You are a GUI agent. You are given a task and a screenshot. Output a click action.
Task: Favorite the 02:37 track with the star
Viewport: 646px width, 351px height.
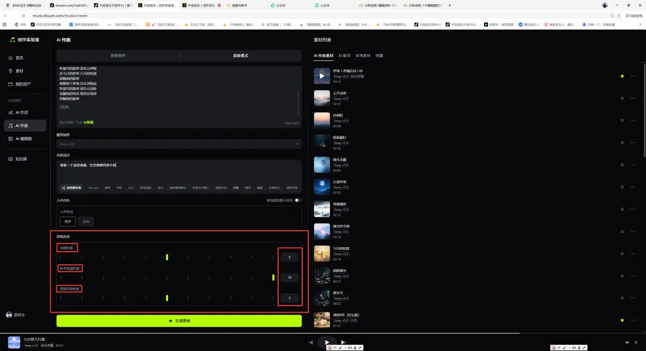coord(622,99)
